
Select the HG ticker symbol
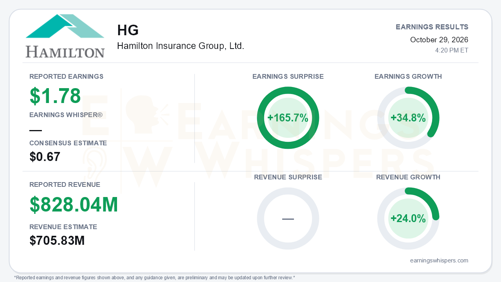(128, 31)
